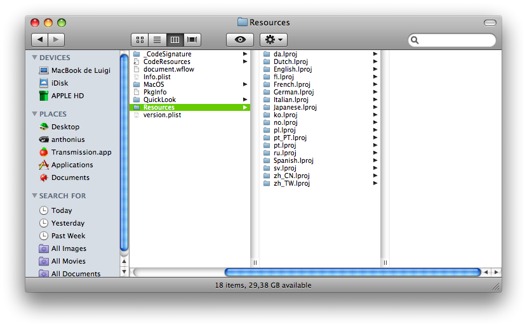This screenshot has height=327, width=527.
Task: Click the horizontal scrollbar thumb
Action: click(x=352, y=272)
